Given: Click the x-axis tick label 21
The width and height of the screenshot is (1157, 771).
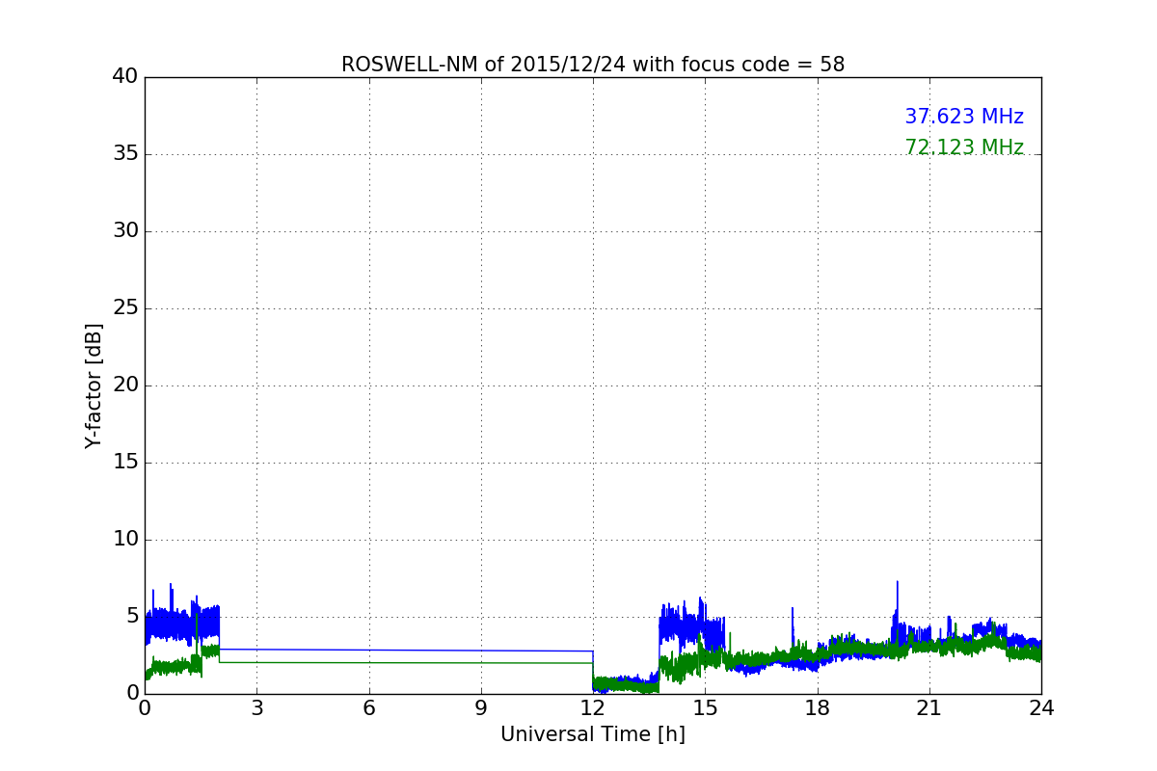Looking at the screenshot, I should (x=929, y=707).
